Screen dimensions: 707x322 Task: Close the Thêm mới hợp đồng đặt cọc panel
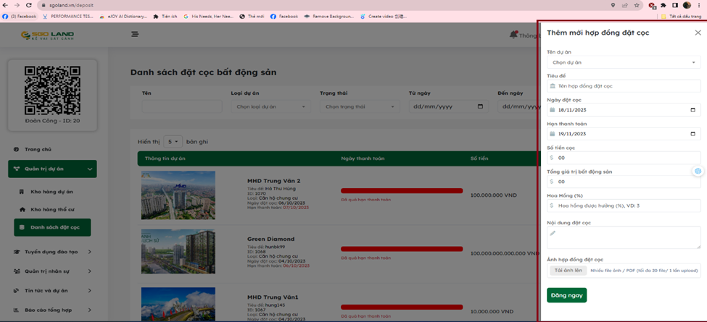point(698,33)
